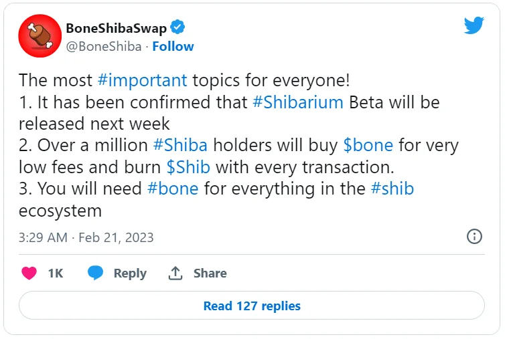Open the #Shiba hashtag link
Image resolution: width=505 pixels, height=339 pixels.
point(180,145)
